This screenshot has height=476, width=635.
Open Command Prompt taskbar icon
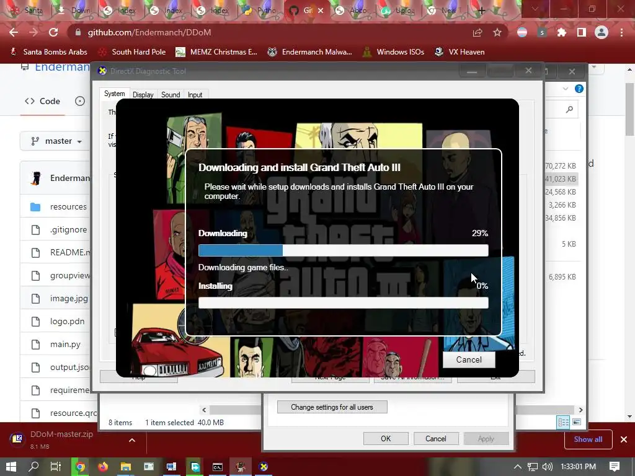tap(218, 467)
